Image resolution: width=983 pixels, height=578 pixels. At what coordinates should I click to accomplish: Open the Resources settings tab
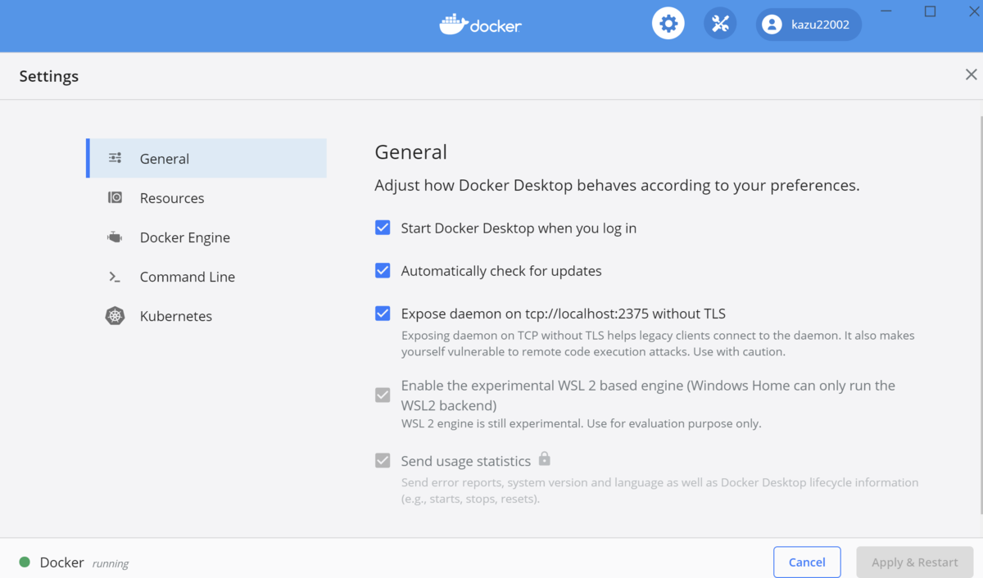point(206,197)
